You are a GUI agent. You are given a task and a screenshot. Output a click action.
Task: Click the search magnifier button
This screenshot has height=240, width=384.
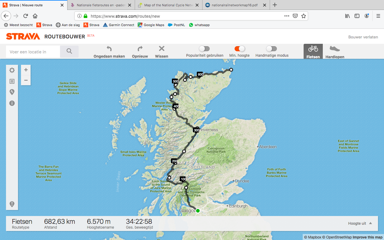pos(69,52)
